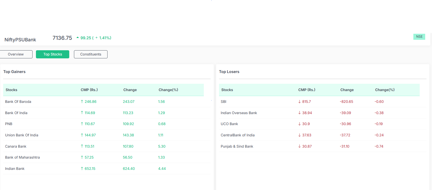This screenshot has width=432, height=190.
Task: Open Indian Overseas Bank stock
Action: (x=239, y=113)
